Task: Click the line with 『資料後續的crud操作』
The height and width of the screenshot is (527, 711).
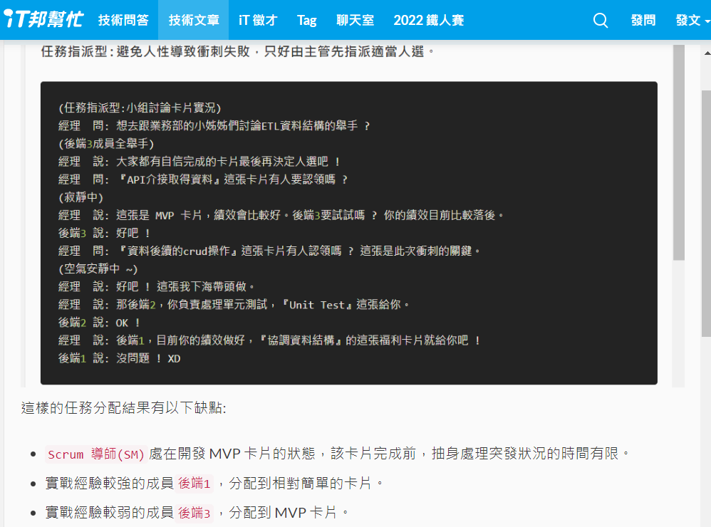Action: coord(269,251)
